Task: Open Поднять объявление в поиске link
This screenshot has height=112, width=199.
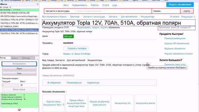Action: coord(178,54)
